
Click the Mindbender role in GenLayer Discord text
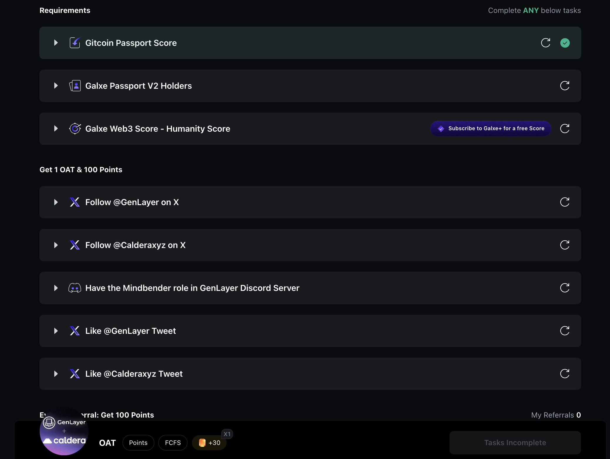click(192, 288)
